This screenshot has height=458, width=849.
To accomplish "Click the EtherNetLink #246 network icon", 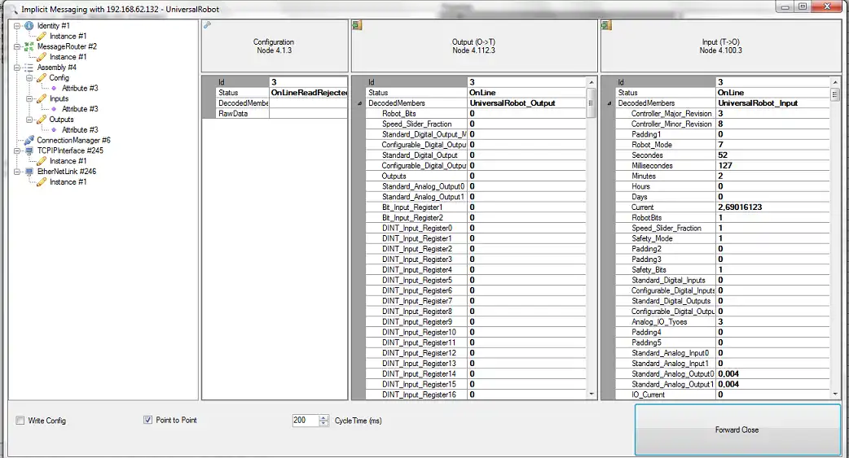I will click(29, 172).
